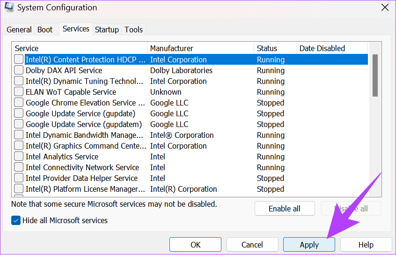396x255 pixels.
Task: Go to the Startup tab
Action: tap(107, 30)
